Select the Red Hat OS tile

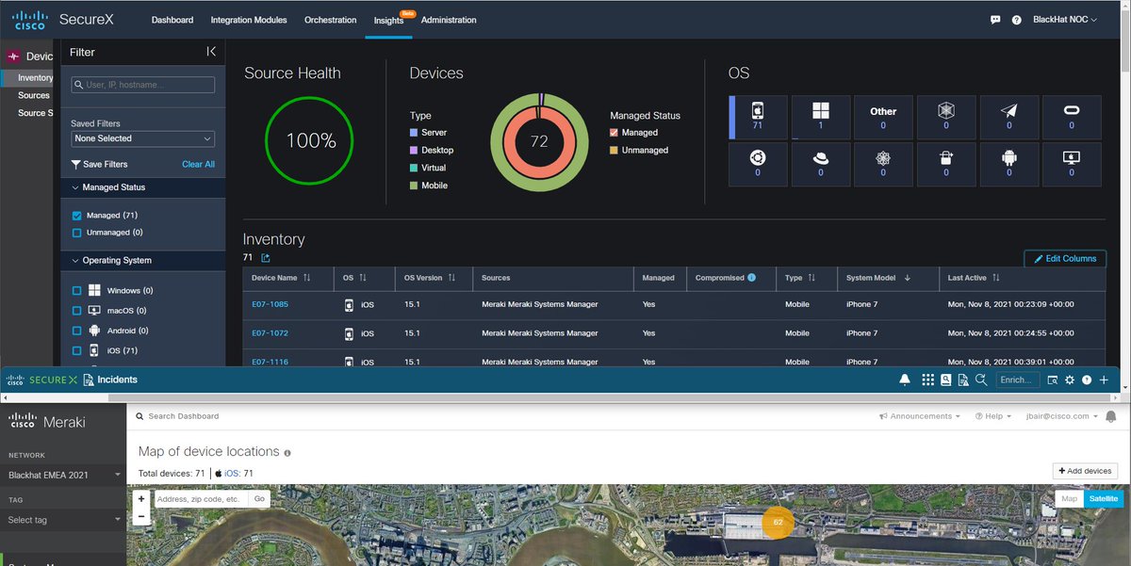[x=821, y=165]
